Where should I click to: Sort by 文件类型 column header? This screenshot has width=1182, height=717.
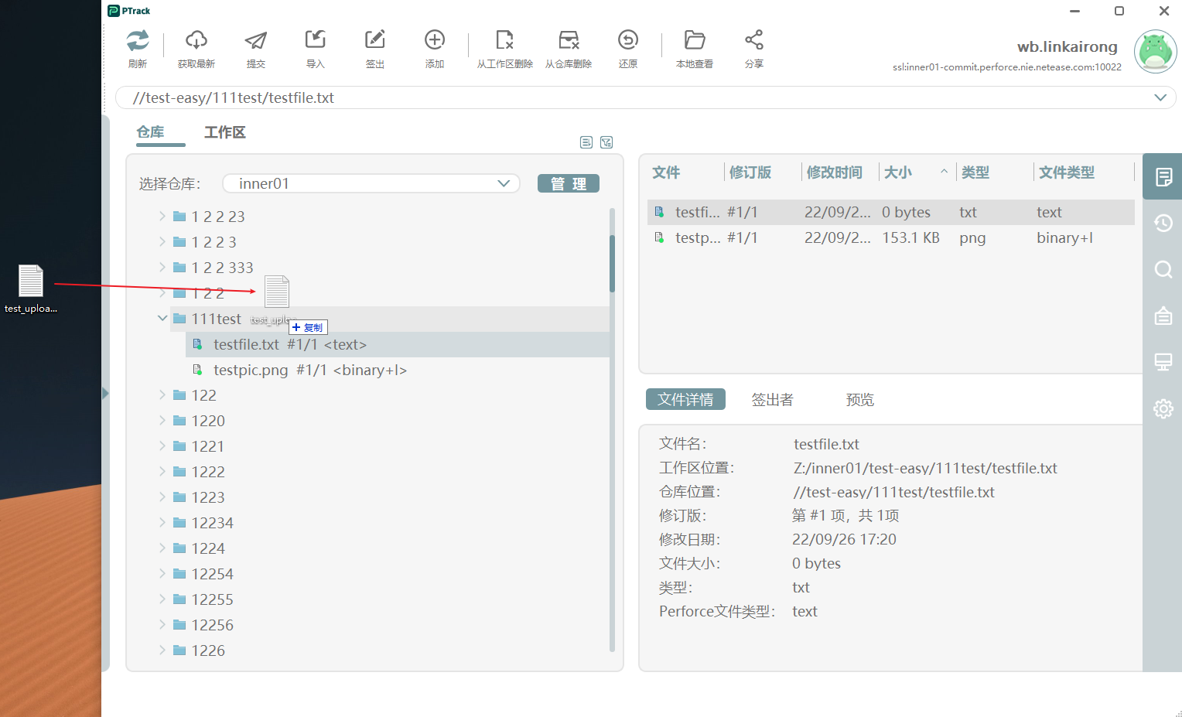click(x=1067, y=172)
